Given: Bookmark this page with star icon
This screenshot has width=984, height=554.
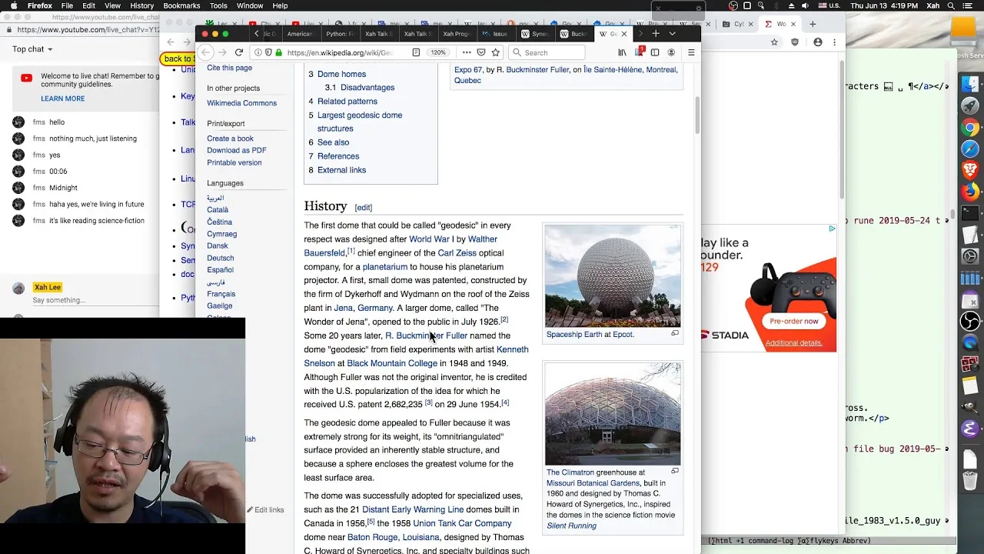Looking at the screenshot, I should (x=496, y=52).
